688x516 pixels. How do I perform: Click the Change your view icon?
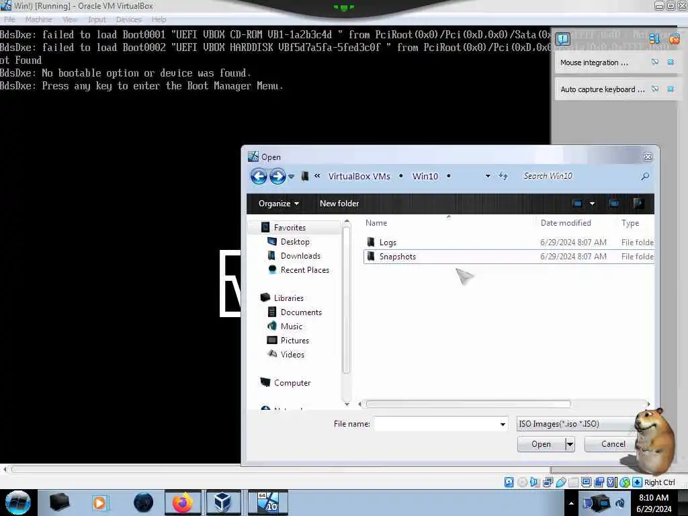point(577,204)
